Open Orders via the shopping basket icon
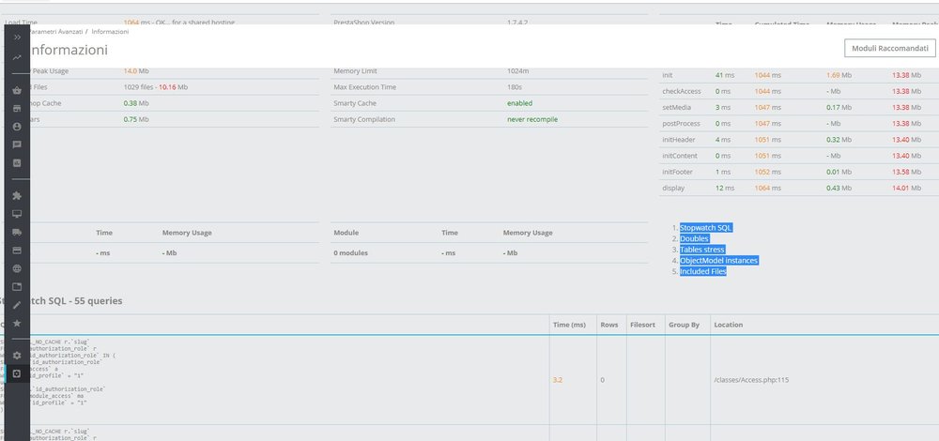Screen dimensions: 939x441 (x=17, y=91)
